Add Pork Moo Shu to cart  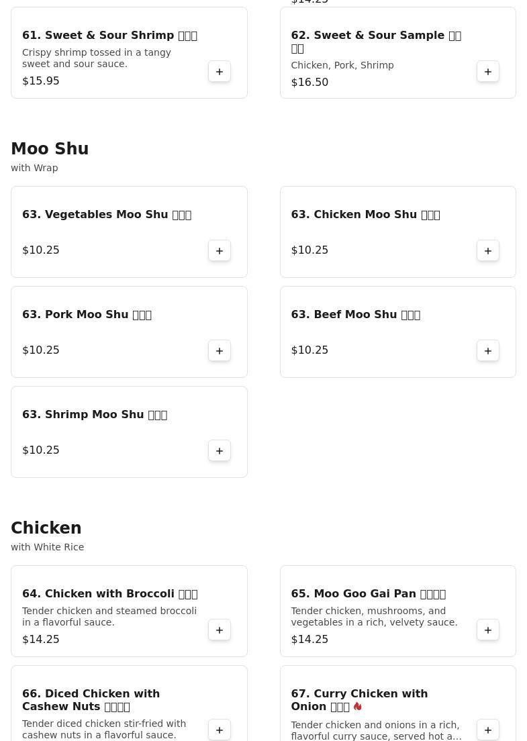point(220,351)
